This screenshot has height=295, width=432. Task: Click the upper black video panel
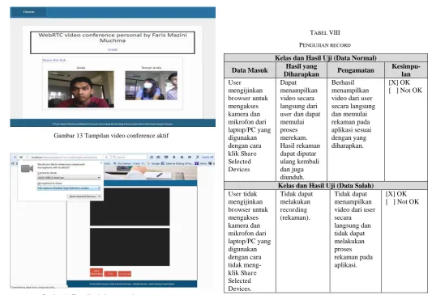tap(130, 207)
